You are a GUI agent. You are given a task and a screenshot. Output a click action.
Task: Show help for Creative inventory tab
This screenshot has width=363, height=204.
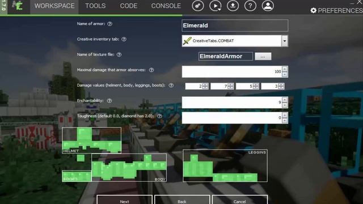124,39
